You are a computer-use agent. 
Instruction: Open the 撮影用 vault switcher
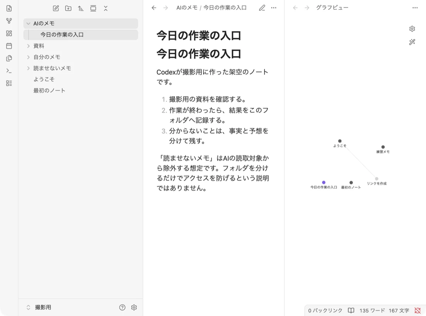tap(39, 307)
